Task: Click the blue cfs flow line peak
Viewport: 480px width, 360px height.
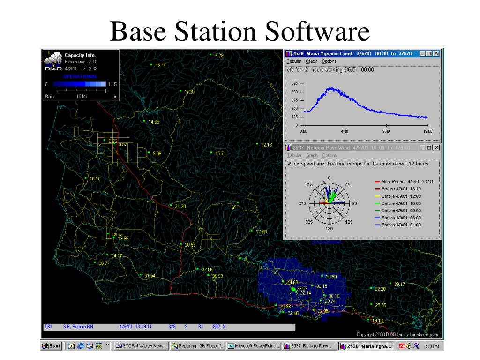Action: 331,89
